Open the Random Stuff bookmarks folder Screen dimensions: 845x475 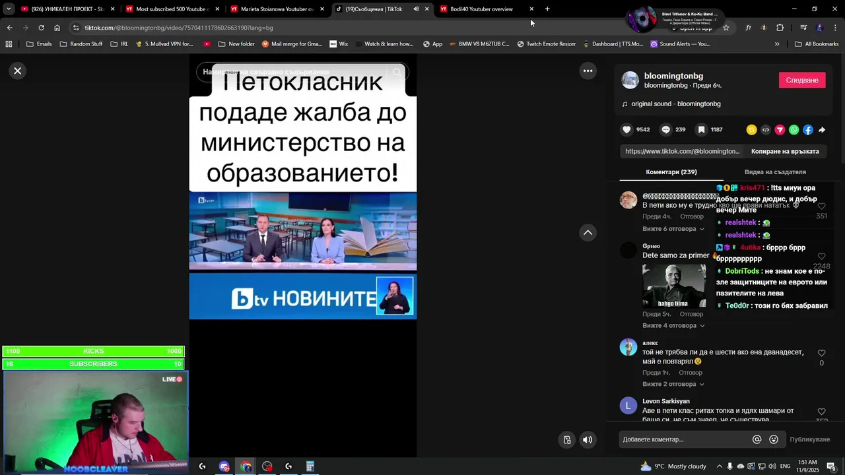pos(81,44)
